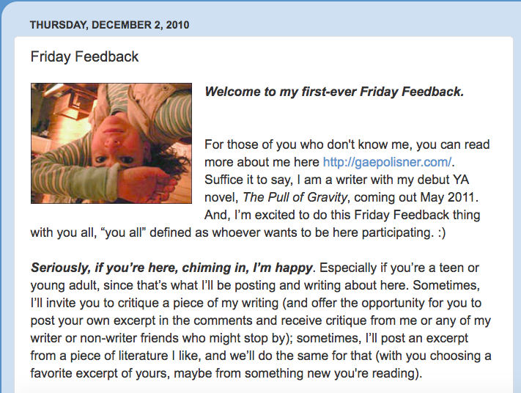This screenshot has height=393, width=521.
Task: Open the gaepolisner.com hyperlink
Action: coord(388,161)
